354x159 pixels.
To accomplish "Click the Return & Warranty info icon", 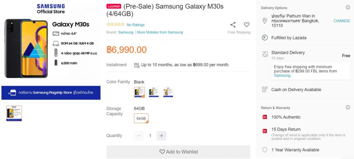I will (348, 107).
